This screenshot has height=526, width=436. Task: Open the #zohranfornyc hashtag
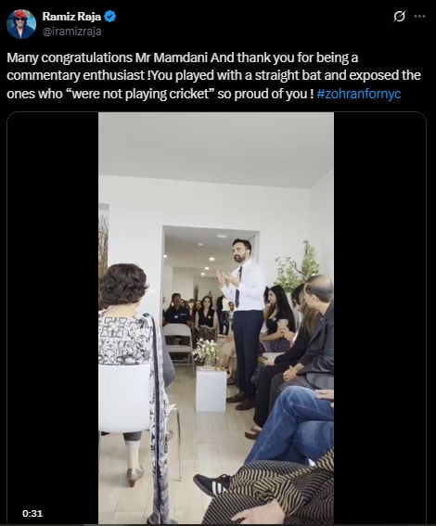click(x=358, y=94)
